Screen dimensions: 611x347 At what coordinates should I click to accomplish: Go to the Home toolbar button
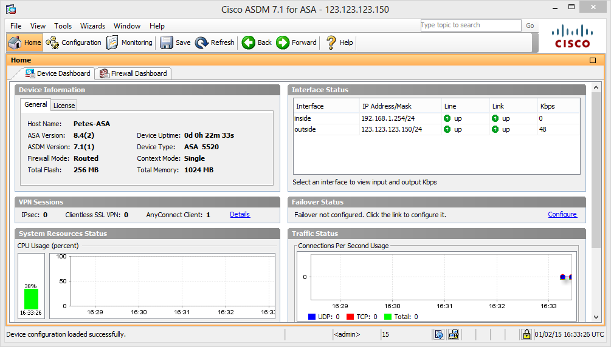click(x=24, y=42)
